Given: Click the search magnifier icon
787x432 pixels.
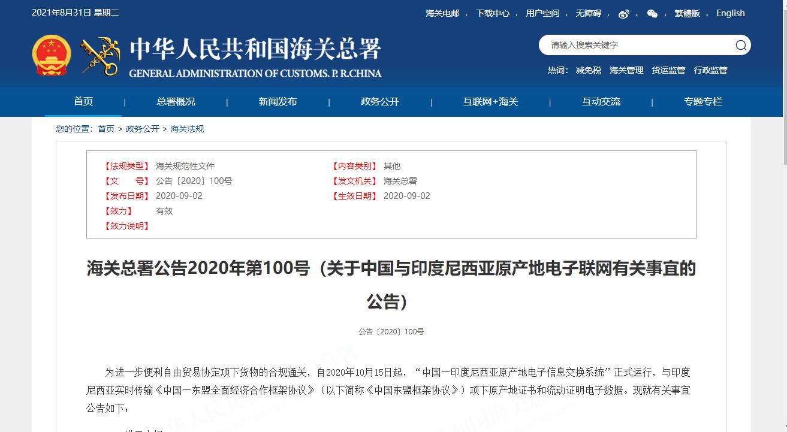Looking at the screenshot, I should (x=741, y=45).
